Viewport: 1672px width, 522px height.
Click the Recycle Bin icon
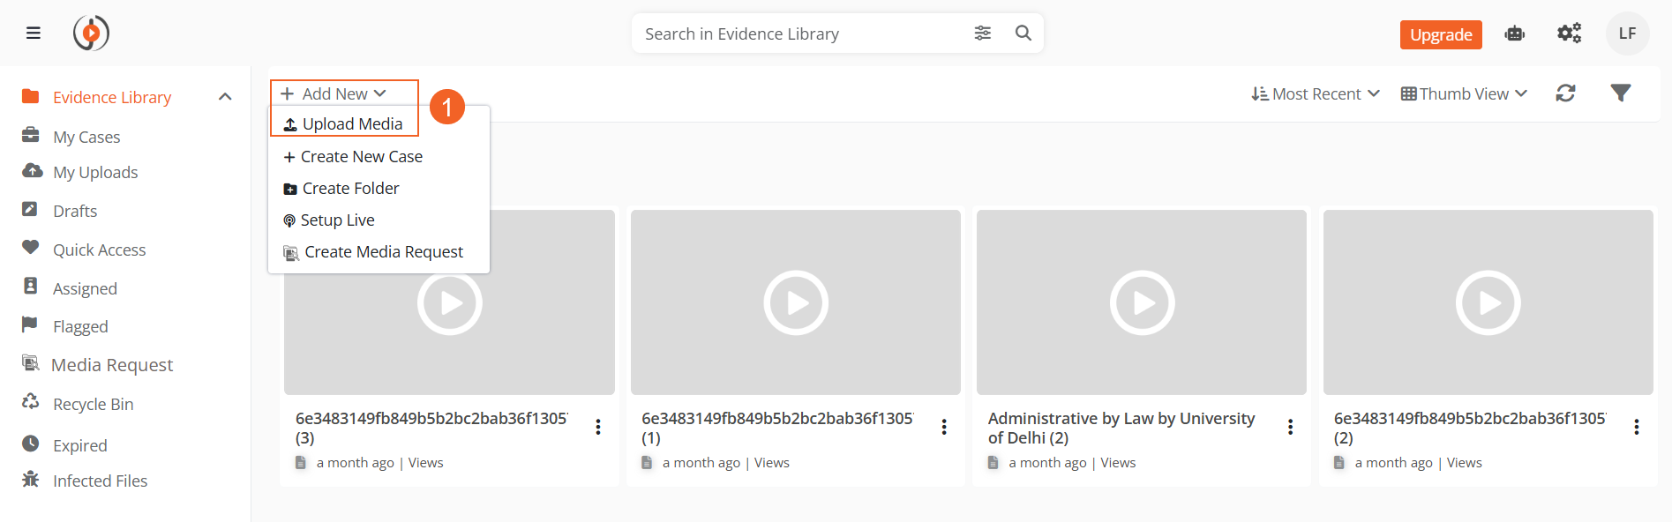[x=30, y=402]
